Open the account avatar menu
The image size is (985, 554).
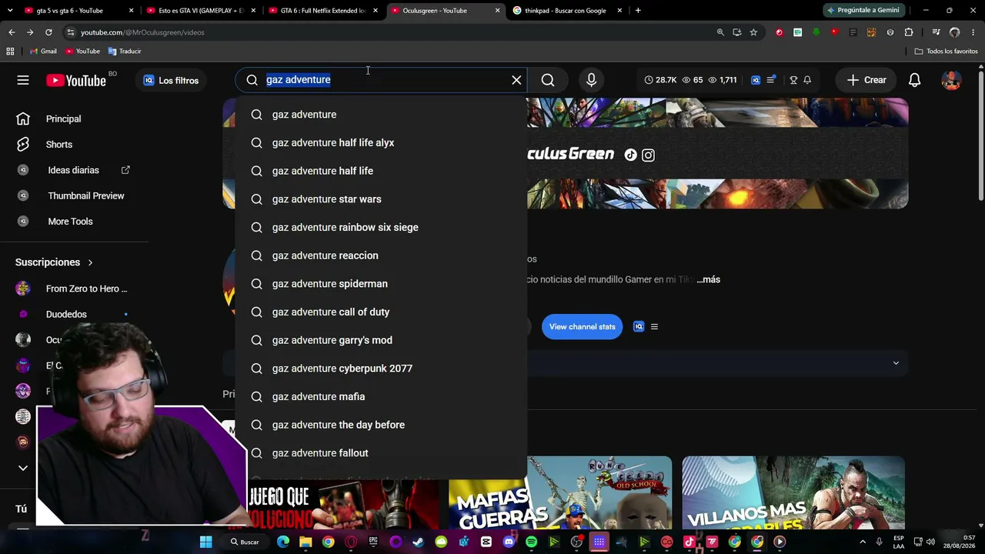951,80
